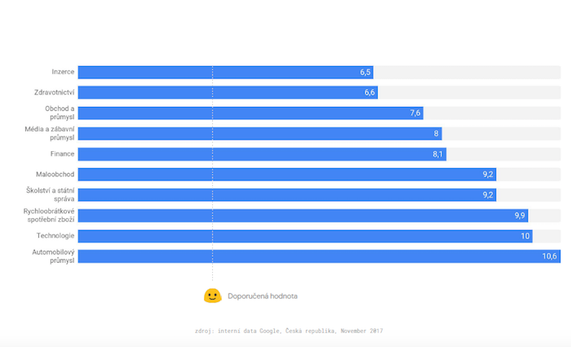This screenshot has width=571, height=347.
Task: Click the 10,6 value label
Action: pos(549,256)
